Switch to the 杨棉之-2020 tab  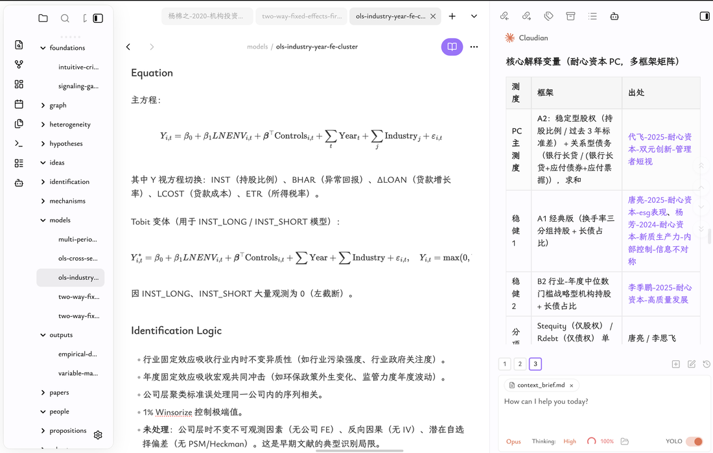[207, 16]
